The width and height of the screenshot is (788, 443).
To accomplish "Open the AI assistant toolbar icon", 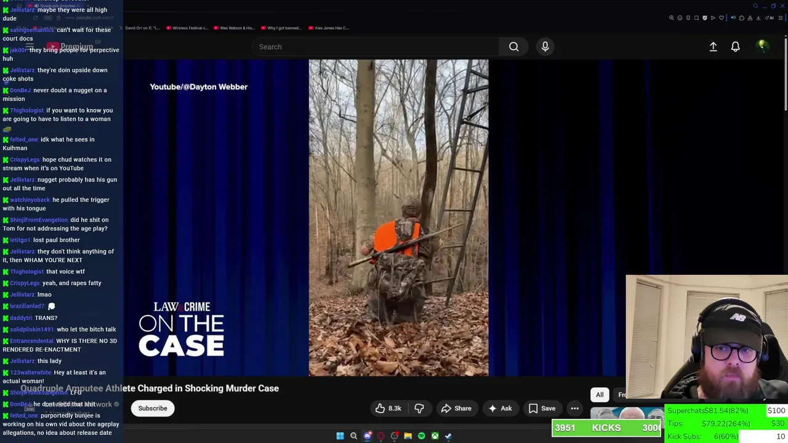I will click(770, 18).
